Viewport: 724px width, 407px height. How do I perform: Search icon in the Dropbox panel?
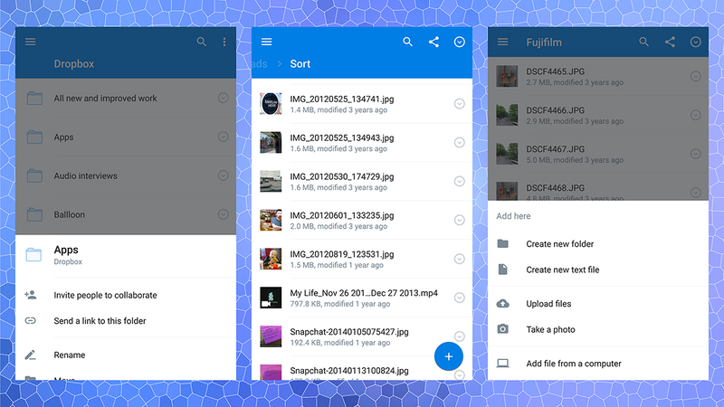click(x=201, y=42)
